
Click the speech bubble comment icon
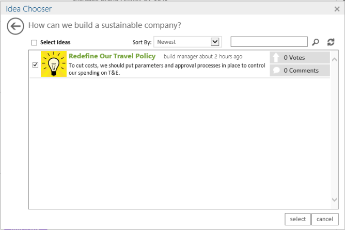(276, 71)
